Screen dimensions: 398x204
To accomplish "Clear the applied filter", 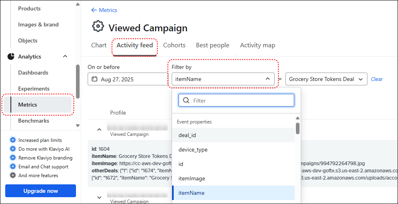I will (377, 79).
